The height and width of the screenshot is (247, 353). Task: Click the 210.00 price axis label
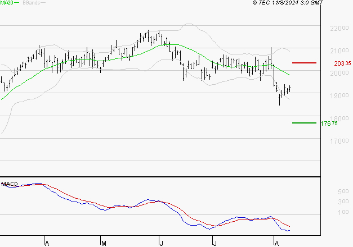[339, 51]
